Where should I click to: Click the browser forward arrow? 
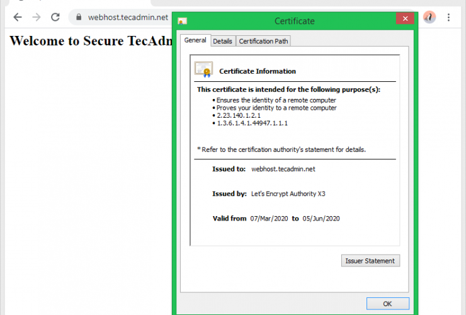37,17
